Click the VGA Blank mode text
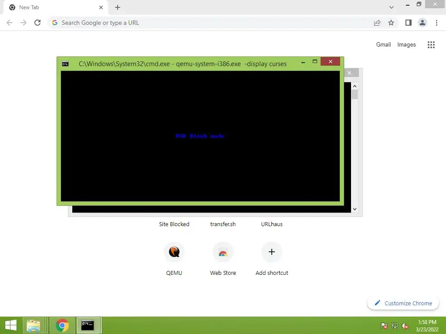Screen dimensions: 446x334 (199, 136)
